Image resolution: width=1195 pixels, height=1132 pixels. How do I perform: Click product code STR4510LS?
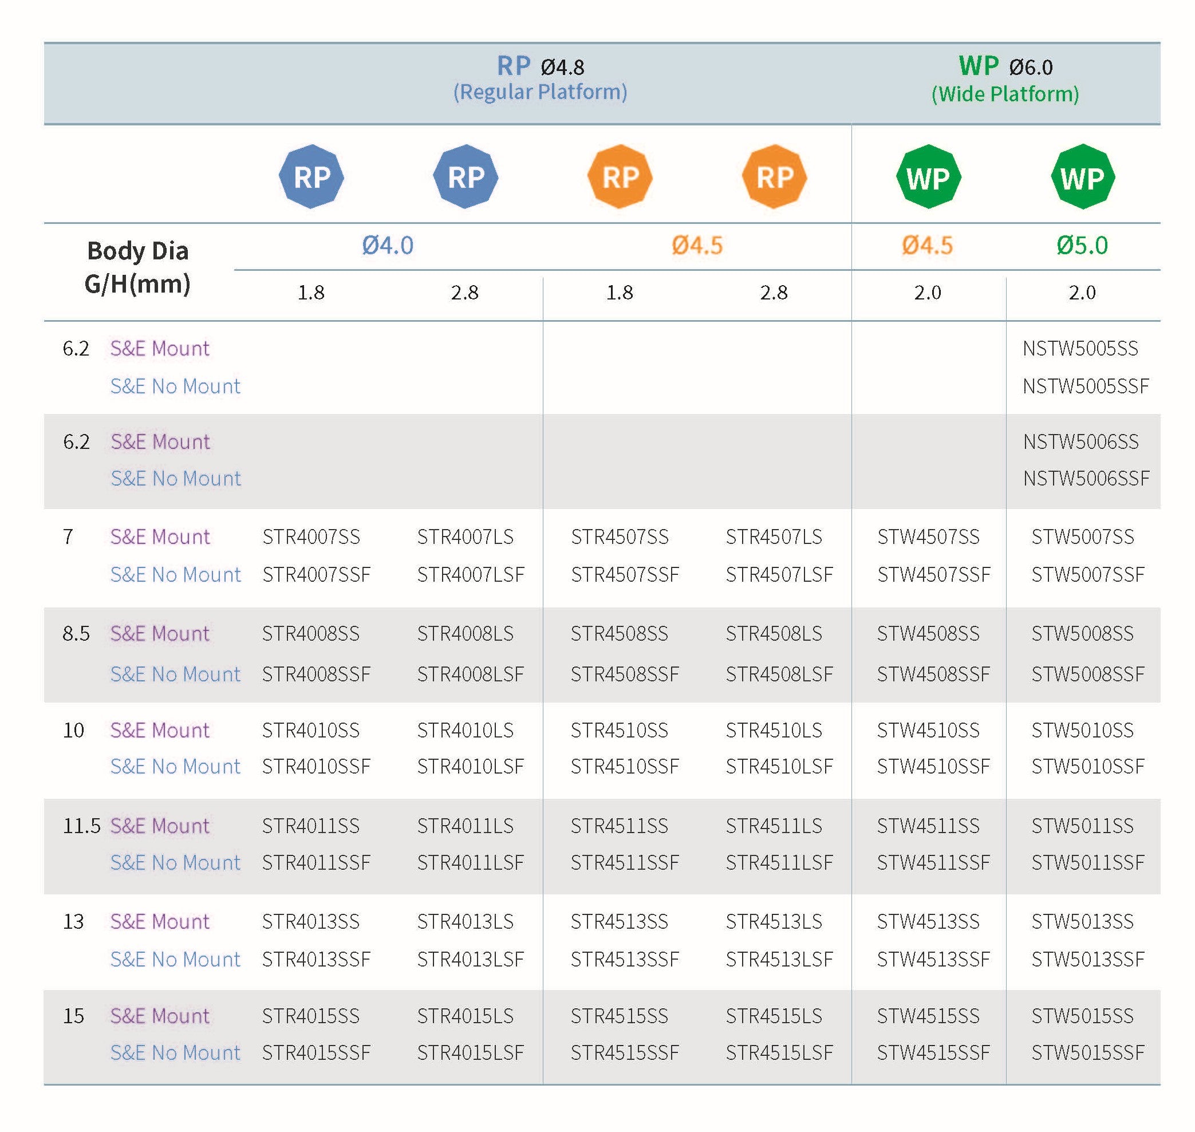point(774,730)
